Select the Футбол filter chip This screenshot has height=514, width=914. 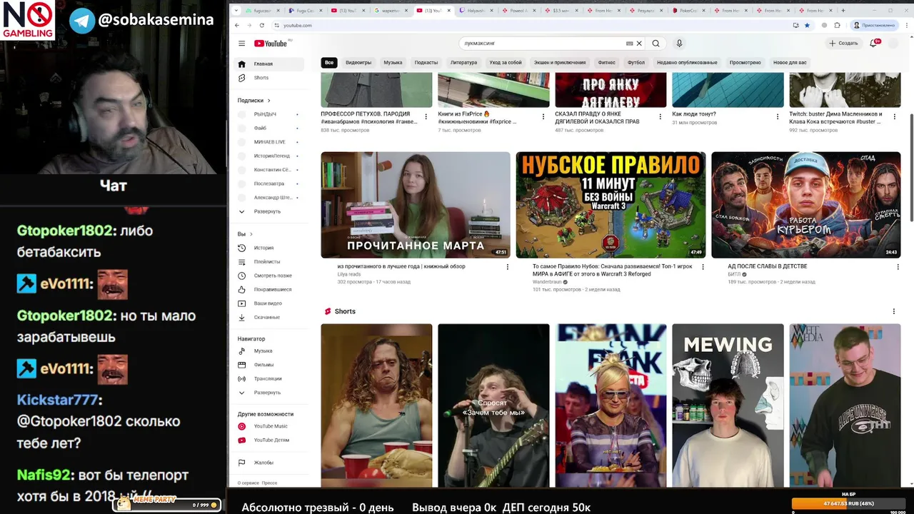[x=636, y=63]
